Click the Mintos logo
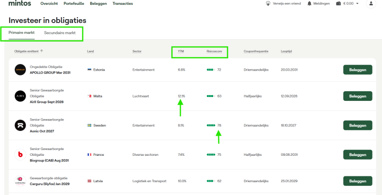This screenshot has width=382, height=195. tap(20, 3)
